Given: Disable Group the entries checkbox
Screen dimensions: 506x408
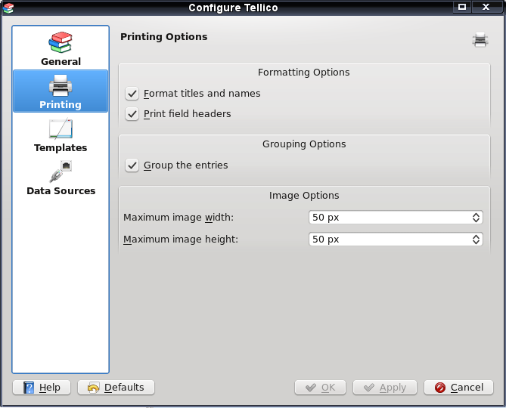Looking at the screenshot, I should [132, 165].
